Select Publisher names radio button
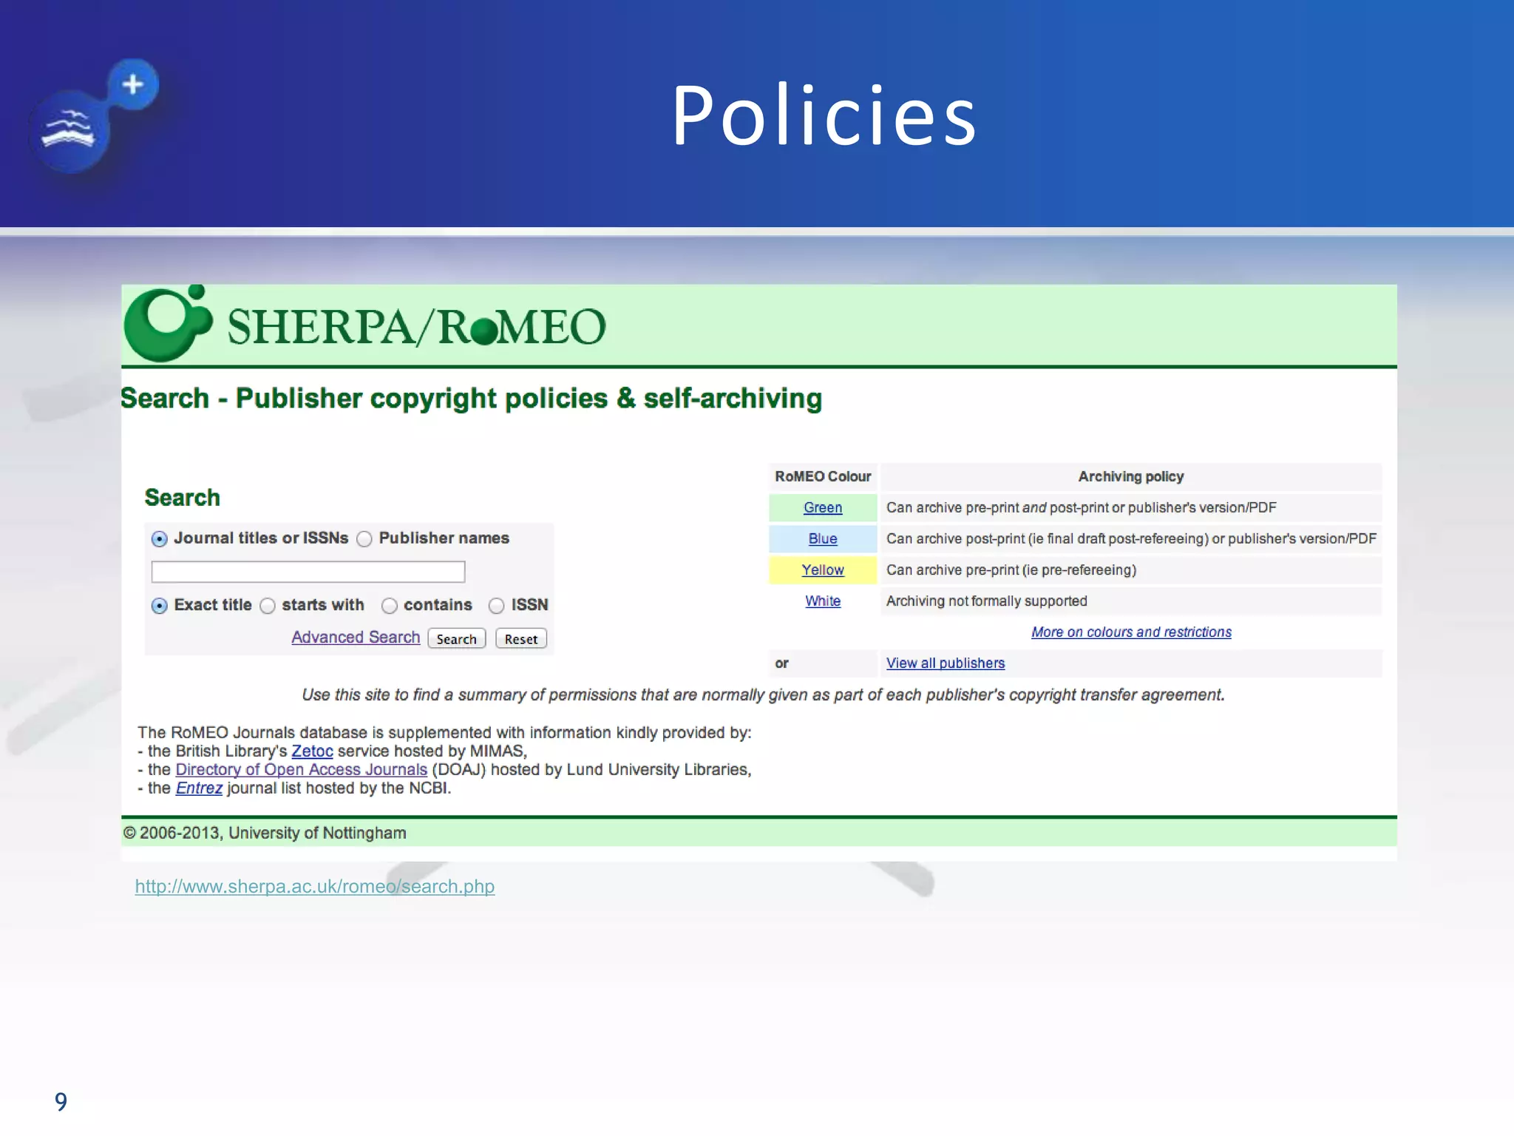Image resolution: width=1514 pixels, height=1136 pixels. [364, 539]
